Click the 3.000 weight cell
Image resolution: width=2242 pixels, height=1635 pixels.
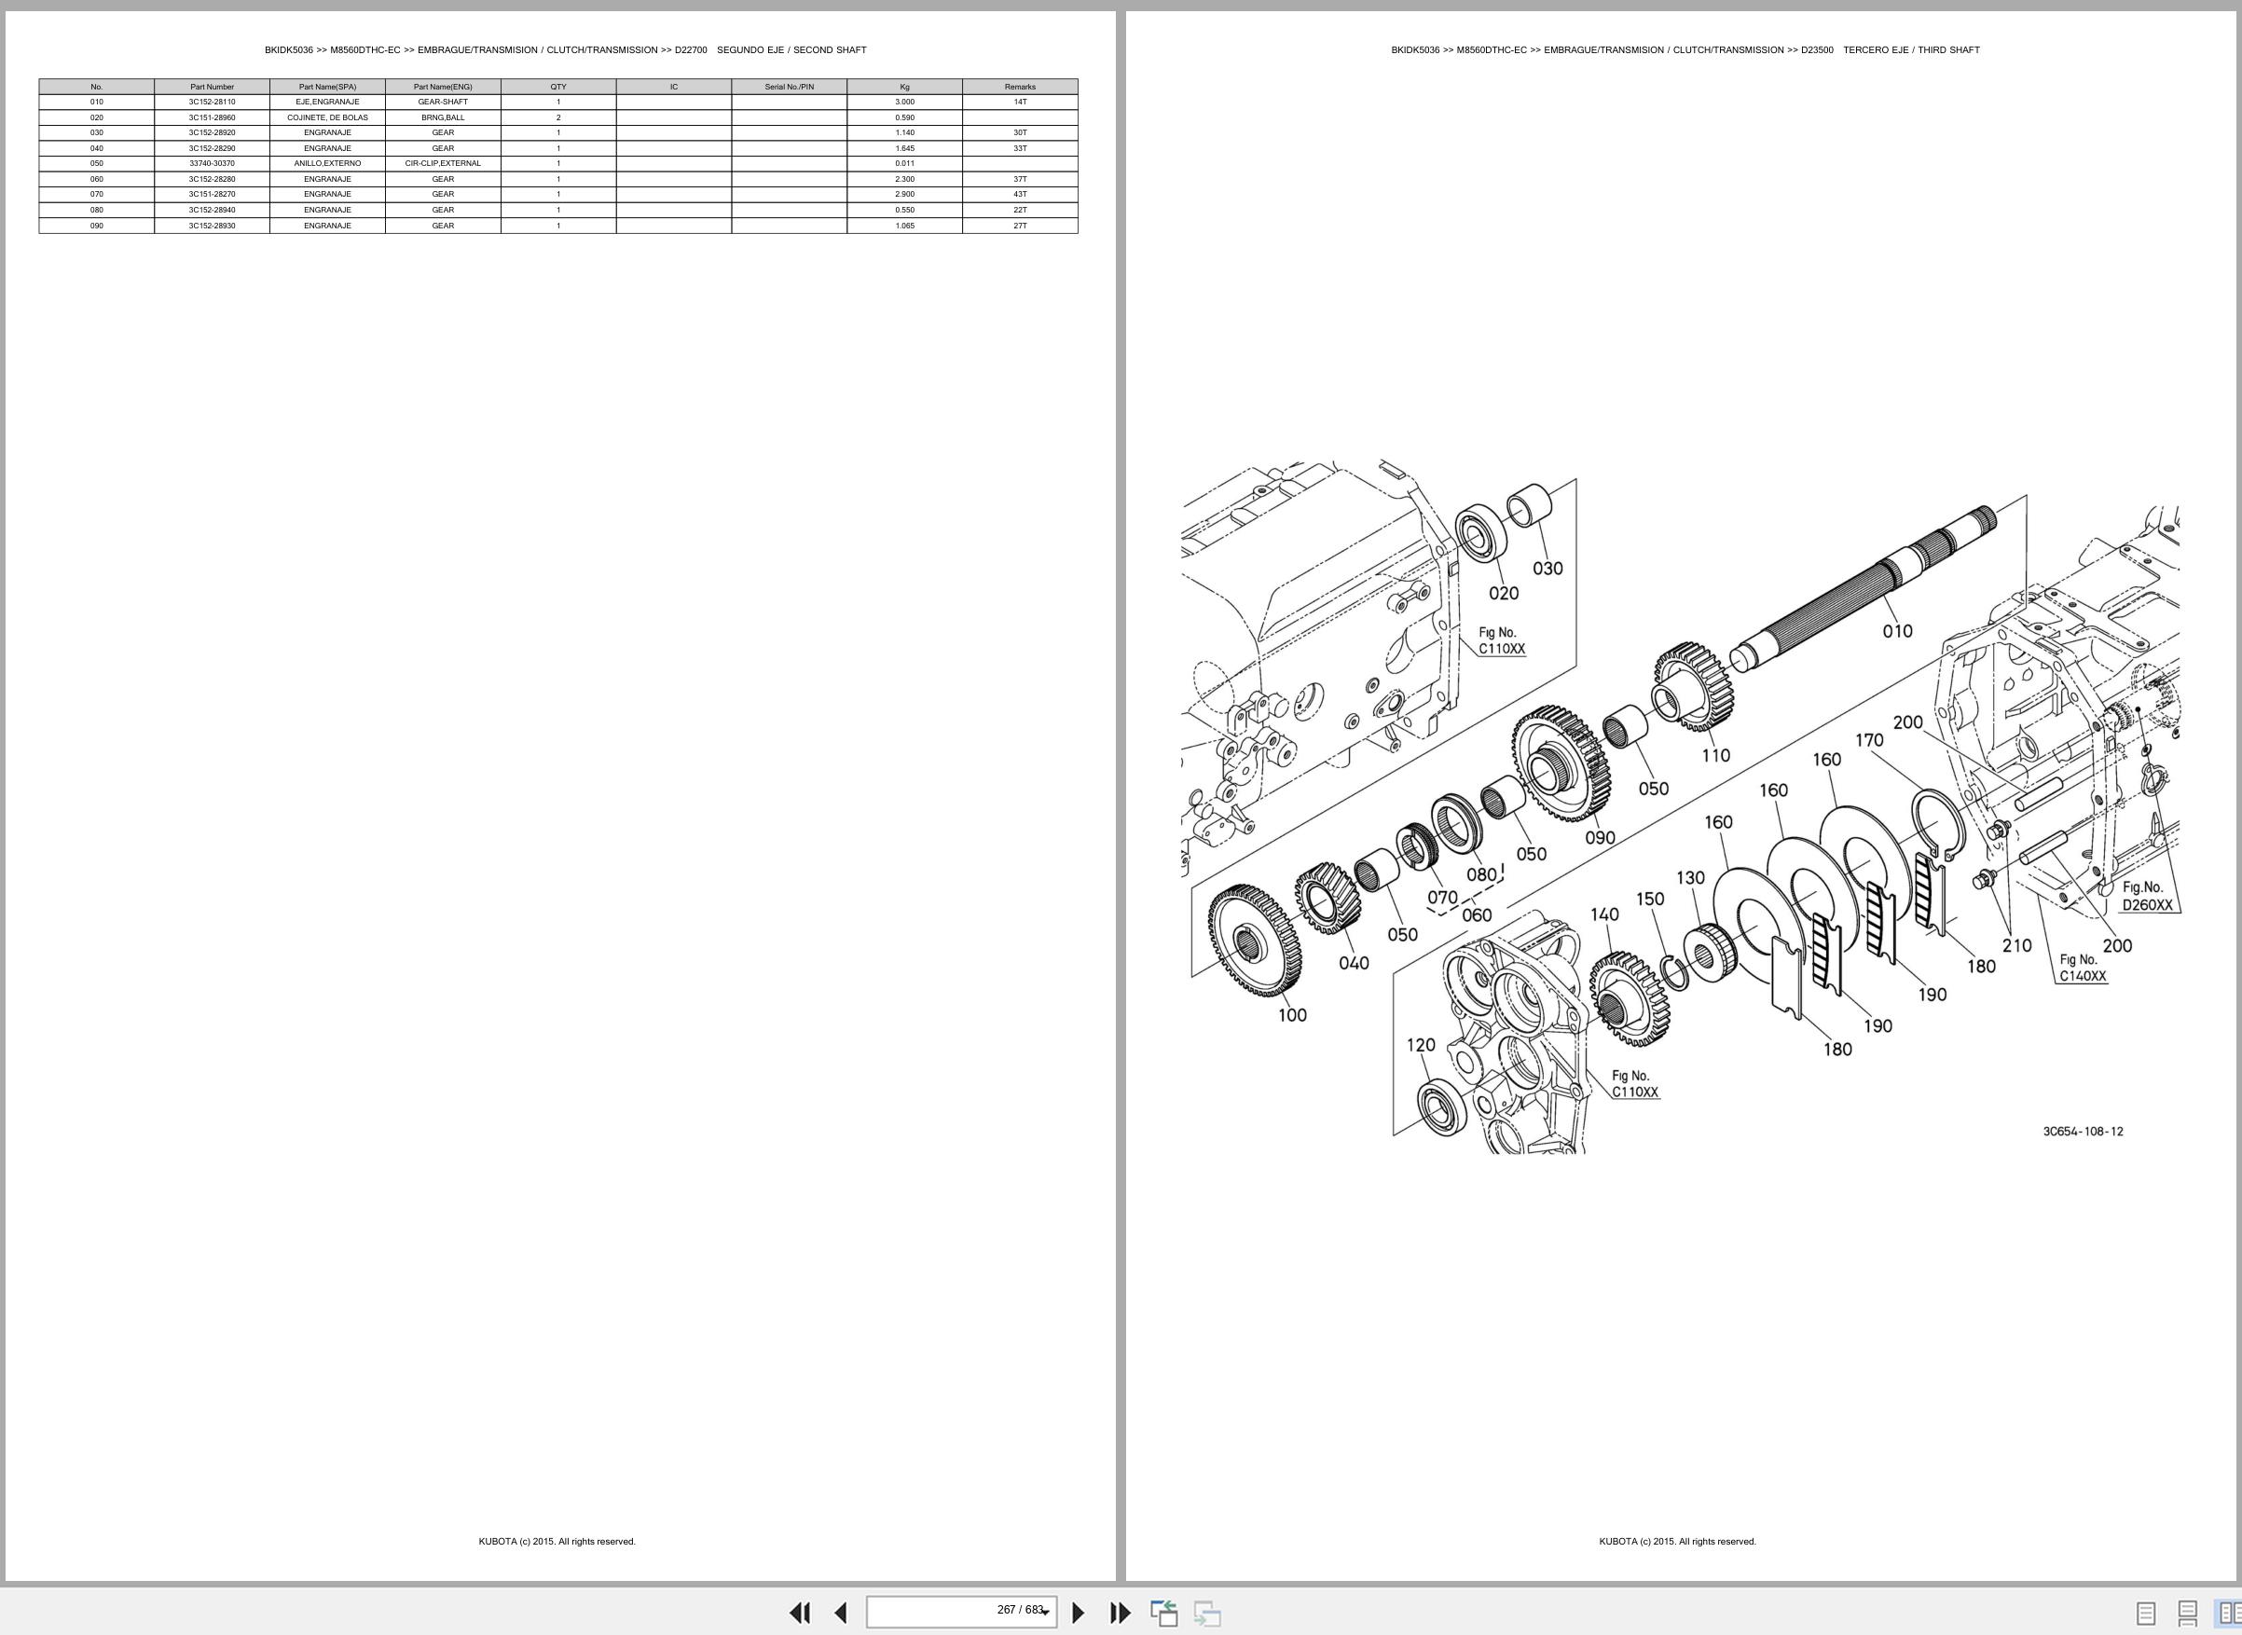[904, 102]
